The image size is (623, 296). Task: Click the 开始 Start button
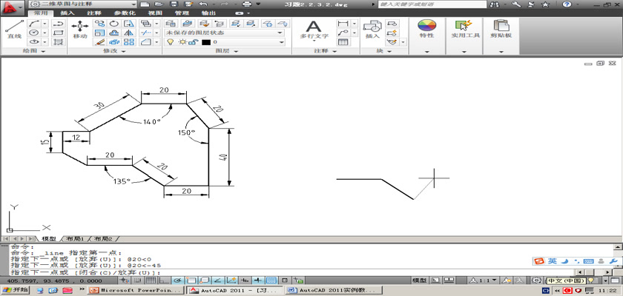point(16,291)
